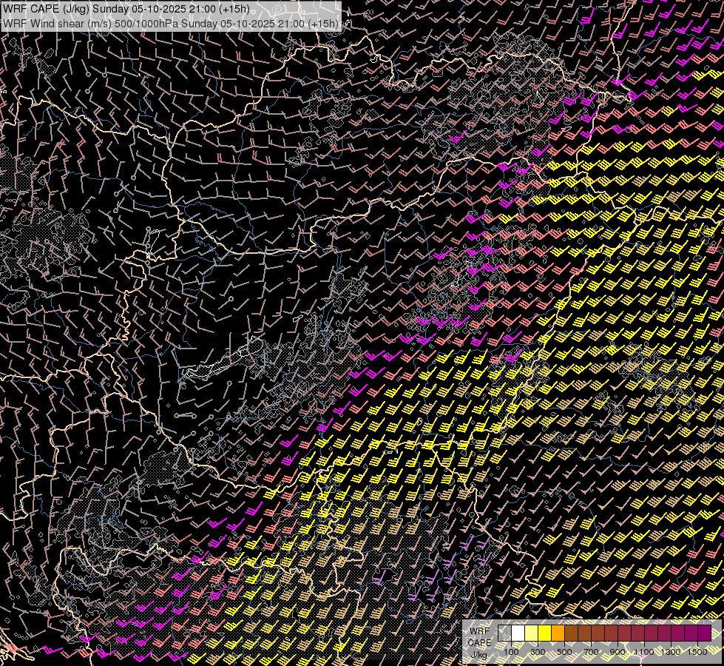Pick the orange CAPE legend swatch

(x=558, y=633)
